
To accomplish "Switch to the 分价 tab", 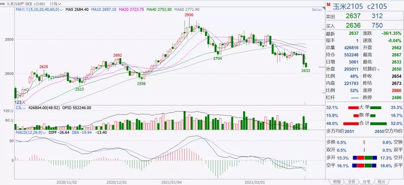I will pos(352,182).
